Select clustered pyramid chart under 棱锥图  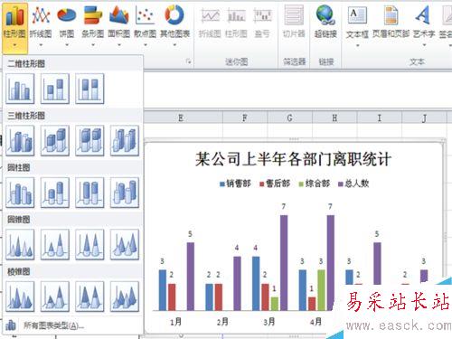pos(20,297)
